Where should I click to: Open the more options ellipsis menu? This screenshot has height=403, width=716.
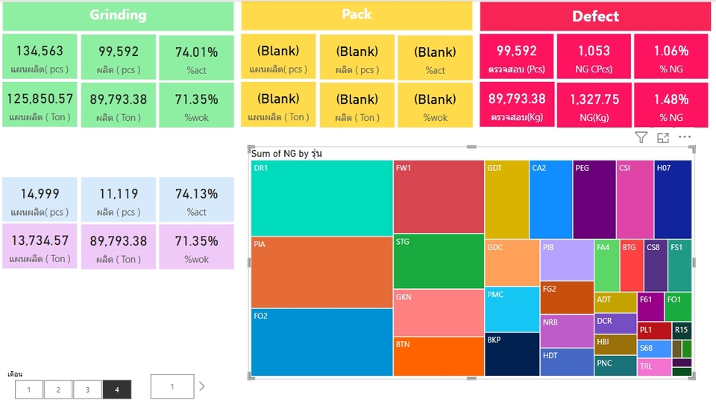685,137
